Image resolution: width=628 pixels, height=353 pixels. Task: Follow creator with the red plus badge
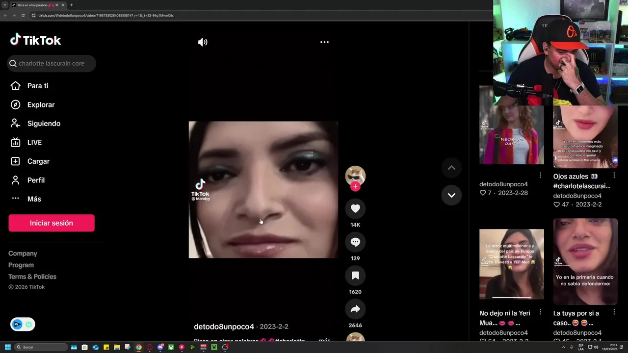point(355,186)
